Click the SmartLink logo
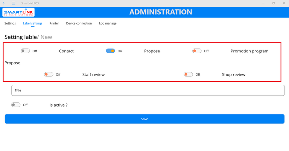The width and height of the screenshot is (289, 151). pos(18,12)
